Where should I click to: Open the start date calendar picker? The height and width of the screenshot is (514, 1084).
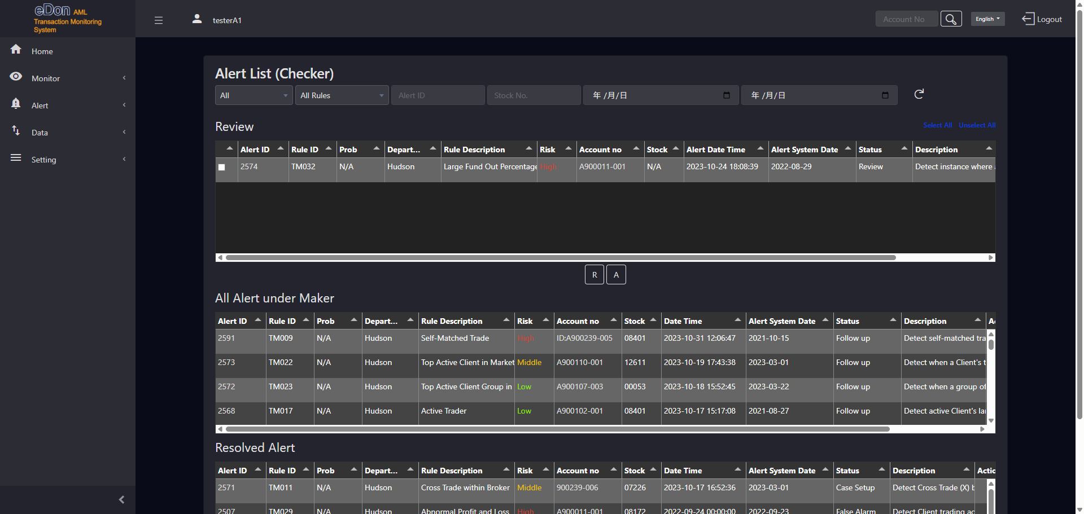(x=726, y=95)
